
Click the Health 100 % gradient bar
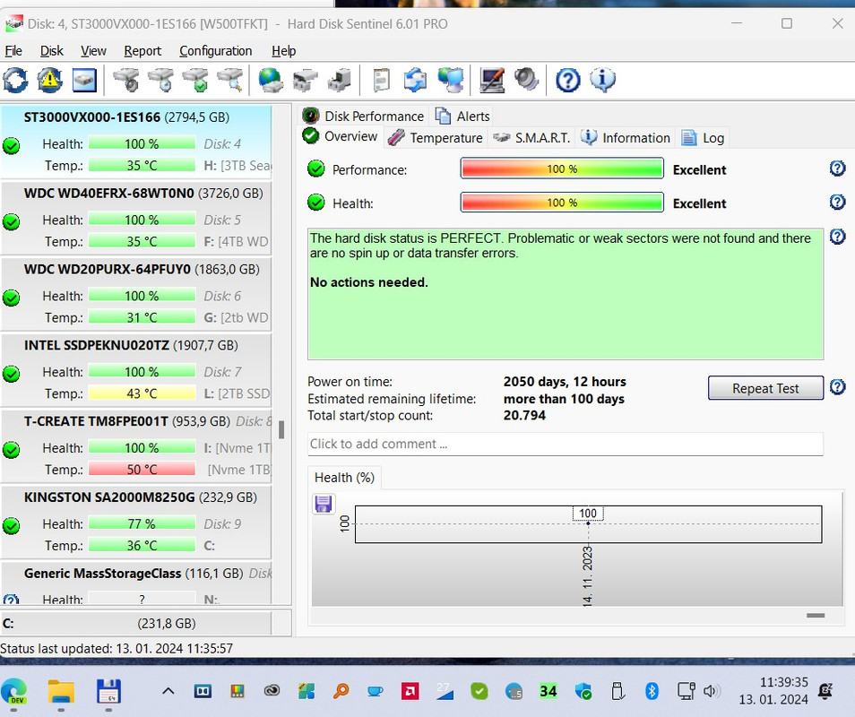562,203
